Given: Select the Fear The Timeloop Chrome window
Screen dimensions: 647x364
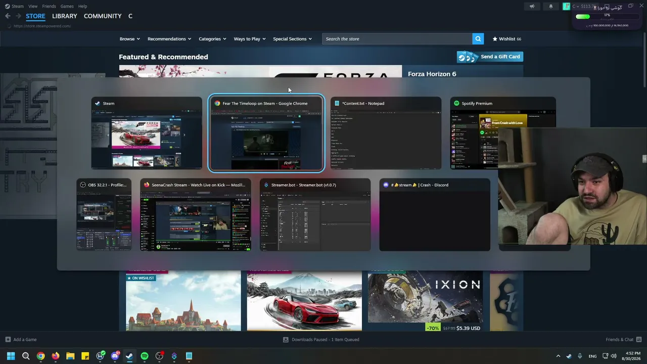Looking at the screenshot, I should pos(266,133).
